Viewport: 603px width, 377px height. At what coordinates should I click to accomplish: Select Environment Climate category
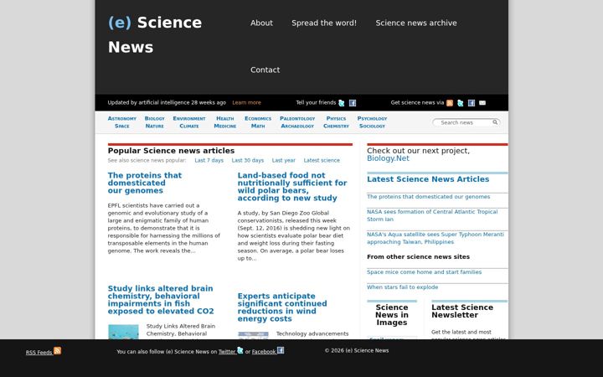[x=189, y=122]
